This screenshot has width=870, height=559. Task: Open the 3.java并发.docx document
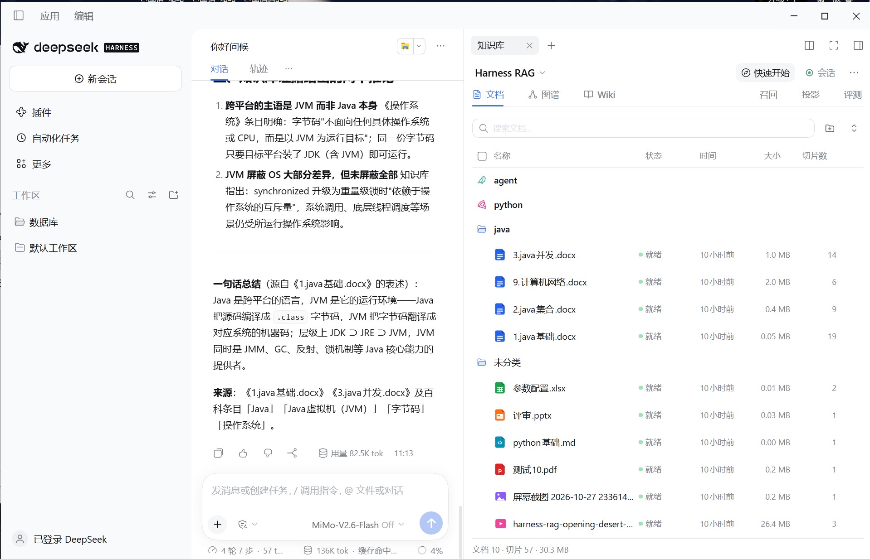[x=544, y=255]
